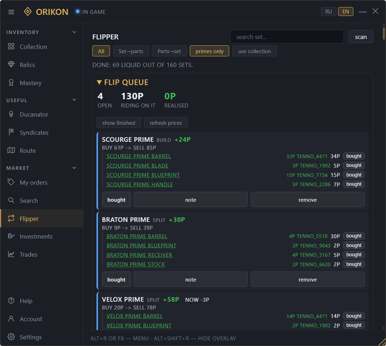This screenshot has width=386, height=346.
Task: Click the Route map icon
Action: (11, 150)
